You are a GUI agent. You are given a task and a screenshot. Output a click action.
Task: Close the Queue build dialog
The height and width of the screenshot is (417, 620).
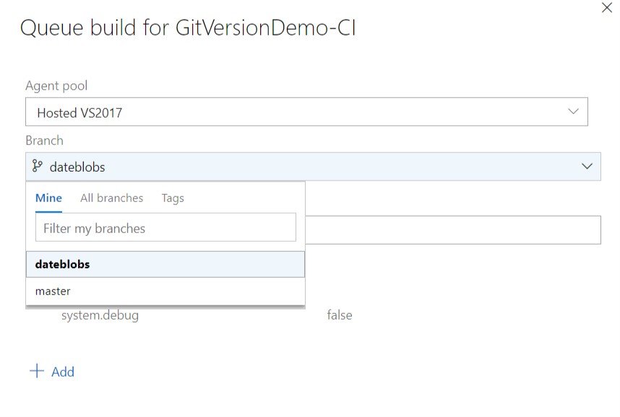[x=606, y=7]
